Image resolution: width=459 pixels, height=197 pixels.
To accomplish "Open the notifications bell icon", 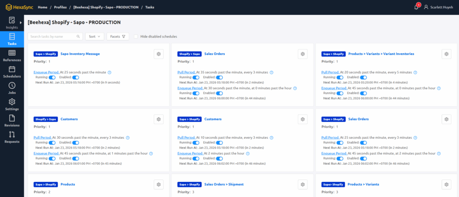I will pyautogui.click(x=416, y=7).
